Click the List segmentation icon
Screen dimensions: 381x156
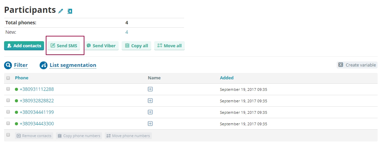pos(44,65)
